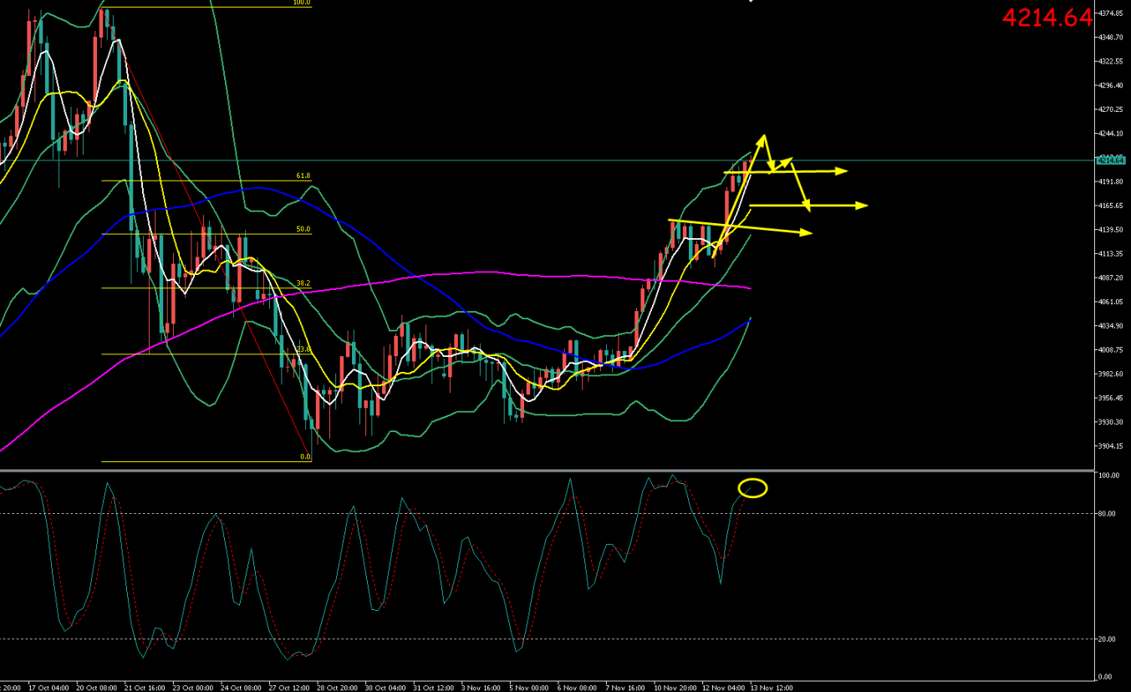Click the 61.8 Fibonacci level label

click(x=303, y=176)
